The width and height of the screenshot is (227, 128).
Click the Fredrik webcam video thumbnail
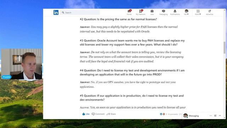click(22, 64)
